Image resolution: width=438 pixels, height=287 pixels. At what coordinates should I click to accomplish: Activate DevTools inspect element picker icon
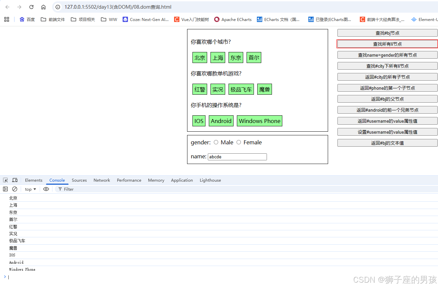click(5, 180)
